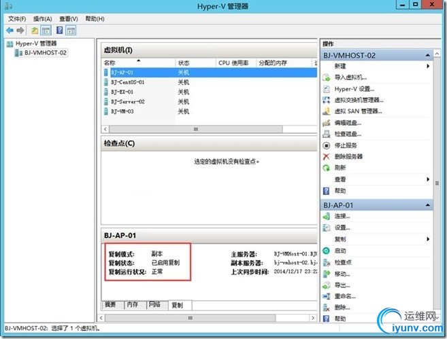Image resolution: width=447 pixels, height=339 pixels.
Task: Switch to the 内存 tab
Action: [135, 305]
